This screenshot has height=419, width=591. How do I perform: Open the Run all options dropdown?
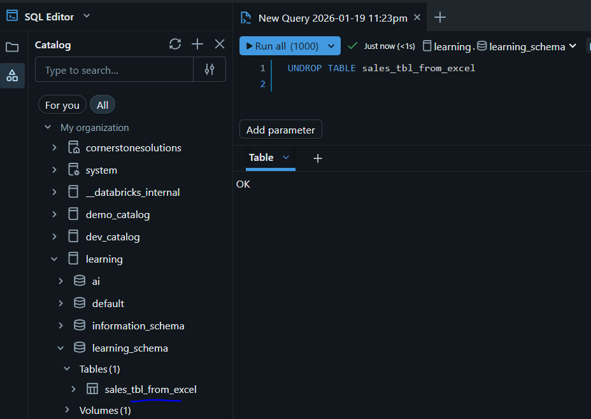(331, 46)
